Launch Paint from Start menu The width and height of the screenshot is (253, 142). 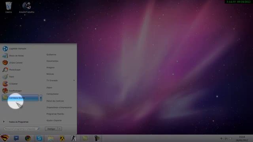click(x=20, y=77)
